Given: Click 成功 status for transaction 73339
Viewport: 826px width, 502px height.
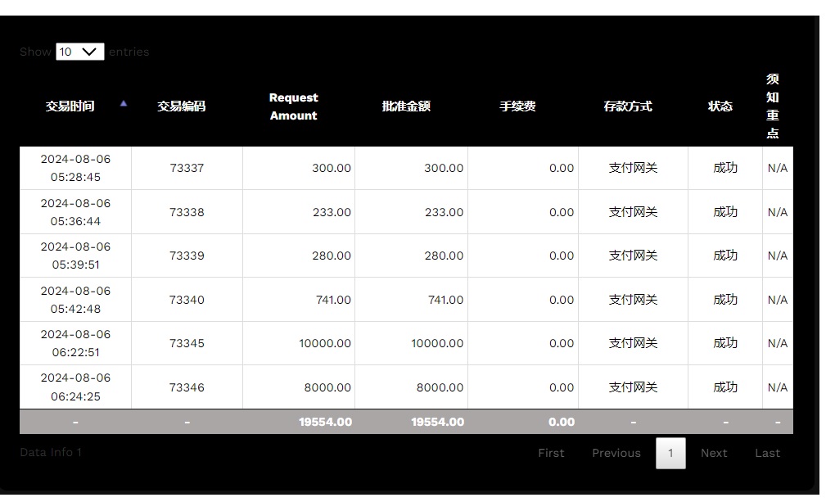Looking at the screenshot, I should click(x=725, y=256).
